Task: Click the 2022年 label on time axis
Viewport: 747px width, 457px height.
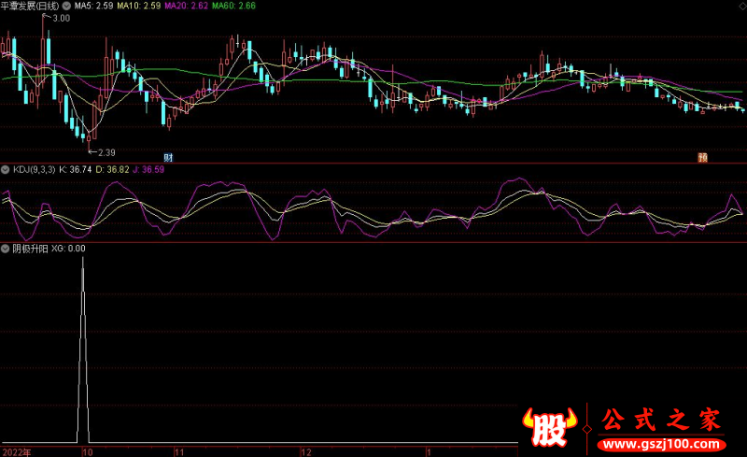Action: coord(16,451)
